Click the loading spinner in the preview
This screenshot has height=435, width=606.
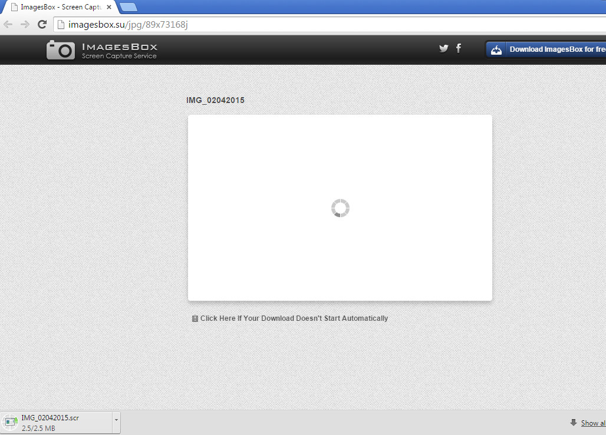point(340,208)
